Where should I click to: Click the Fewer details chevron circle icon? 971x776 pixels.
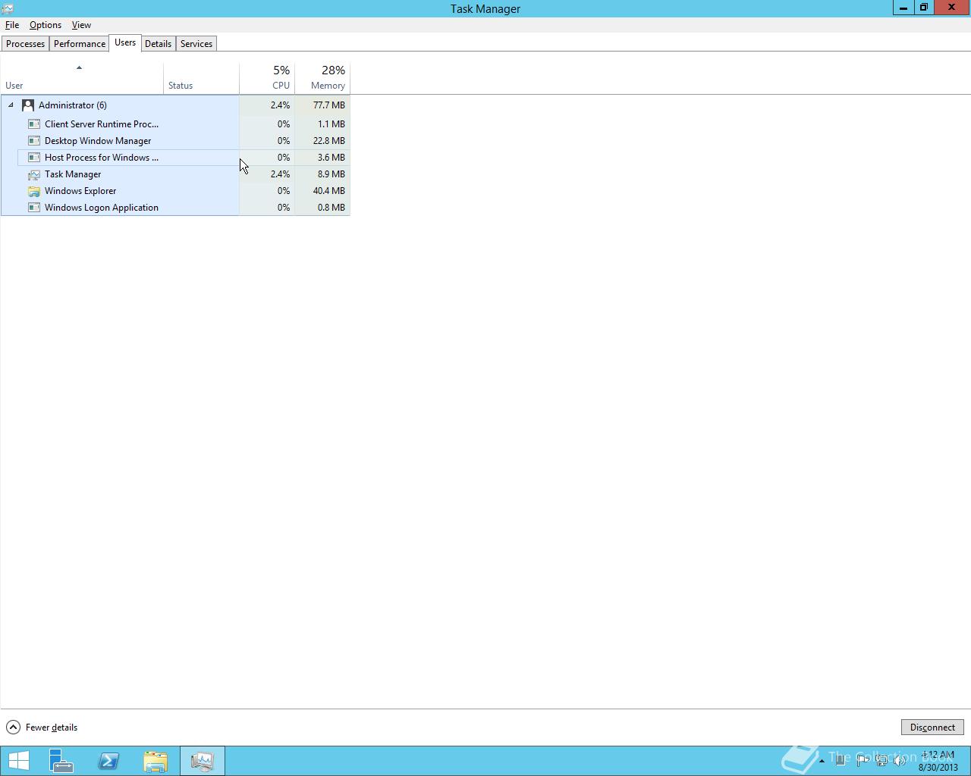point(13,727)
